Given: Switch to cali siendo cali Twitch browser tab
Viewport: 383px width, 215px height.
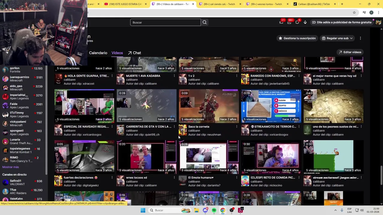Looking at the screenshot, I should pos(220,4).
